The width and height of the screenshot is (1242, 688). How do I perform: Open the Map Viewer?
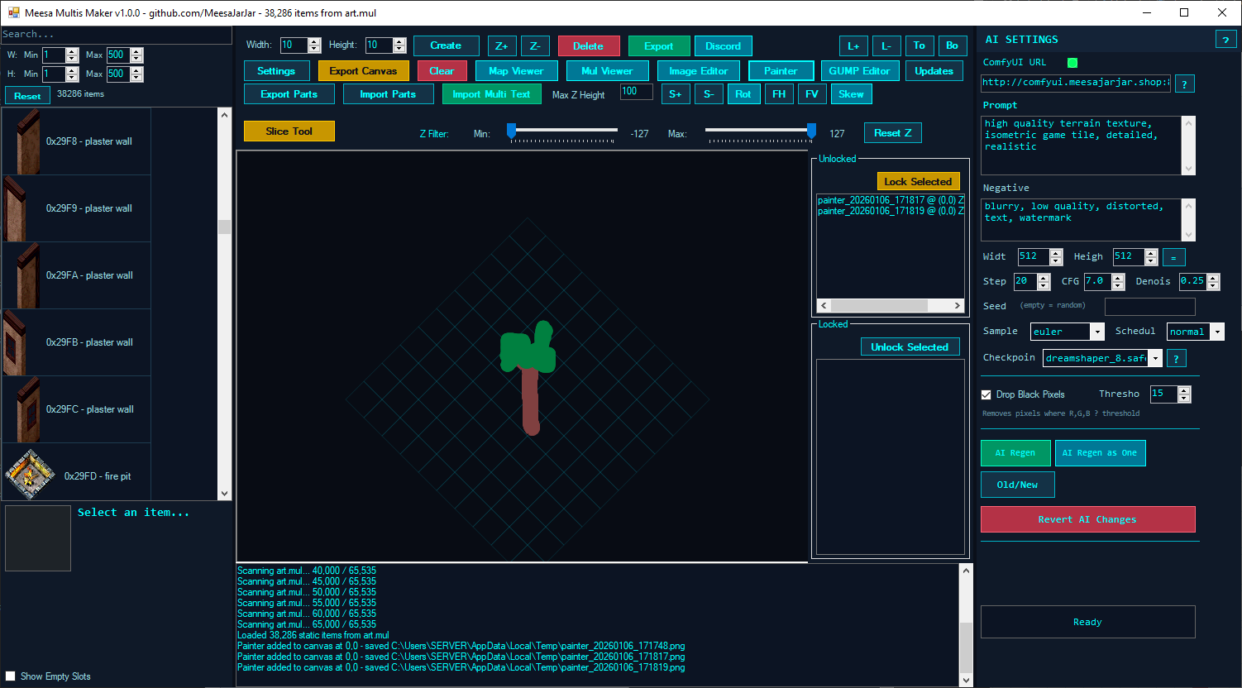516,71
